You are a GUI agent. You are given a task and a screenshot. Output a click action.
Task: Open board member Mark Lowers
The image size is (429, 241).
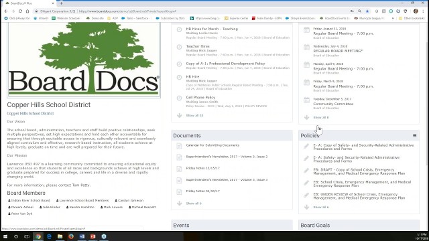pyautogui.click(x=111, y=207)
